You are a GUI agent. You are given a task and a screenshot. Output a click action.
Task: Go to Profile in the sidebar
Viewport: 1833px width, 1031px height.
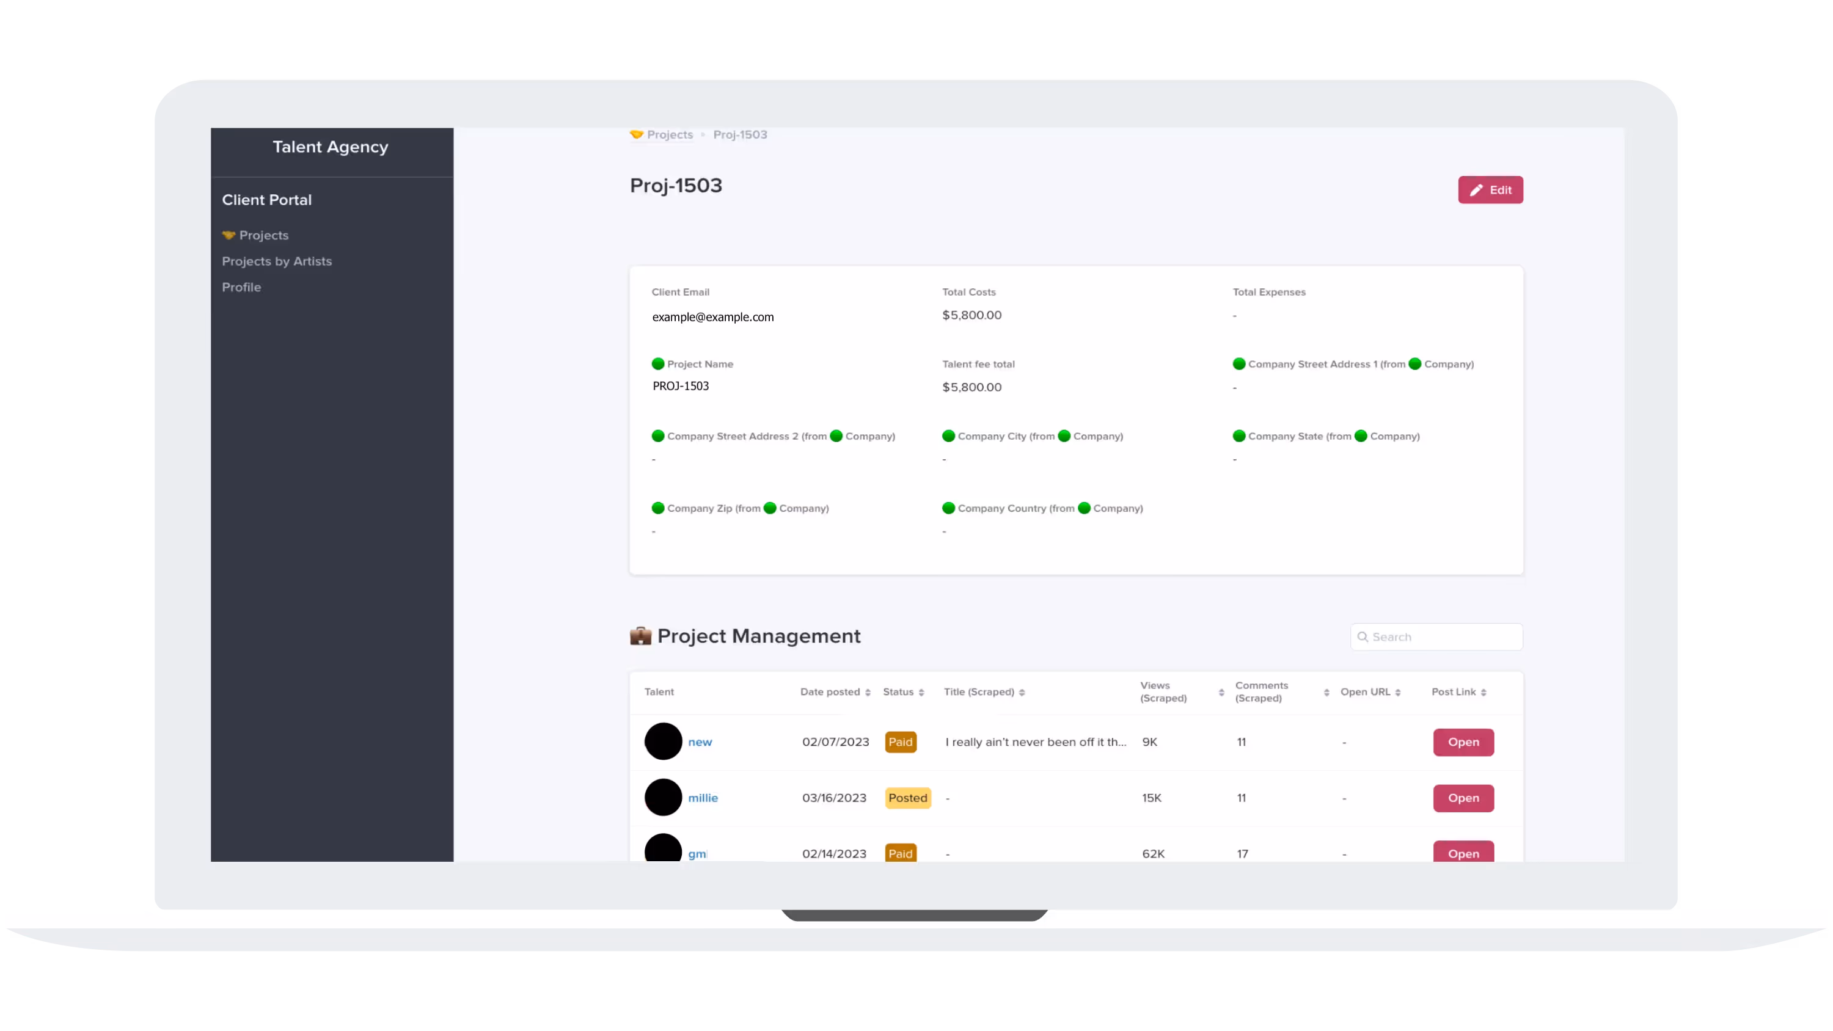click(241, 286)
